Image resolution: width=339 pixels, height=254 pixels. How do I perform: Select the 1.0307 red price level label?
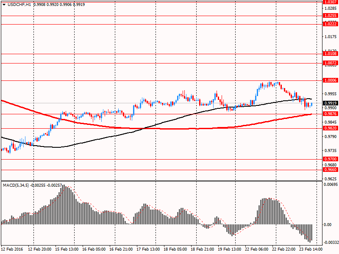pyautogui.click(x=331, y=2)
